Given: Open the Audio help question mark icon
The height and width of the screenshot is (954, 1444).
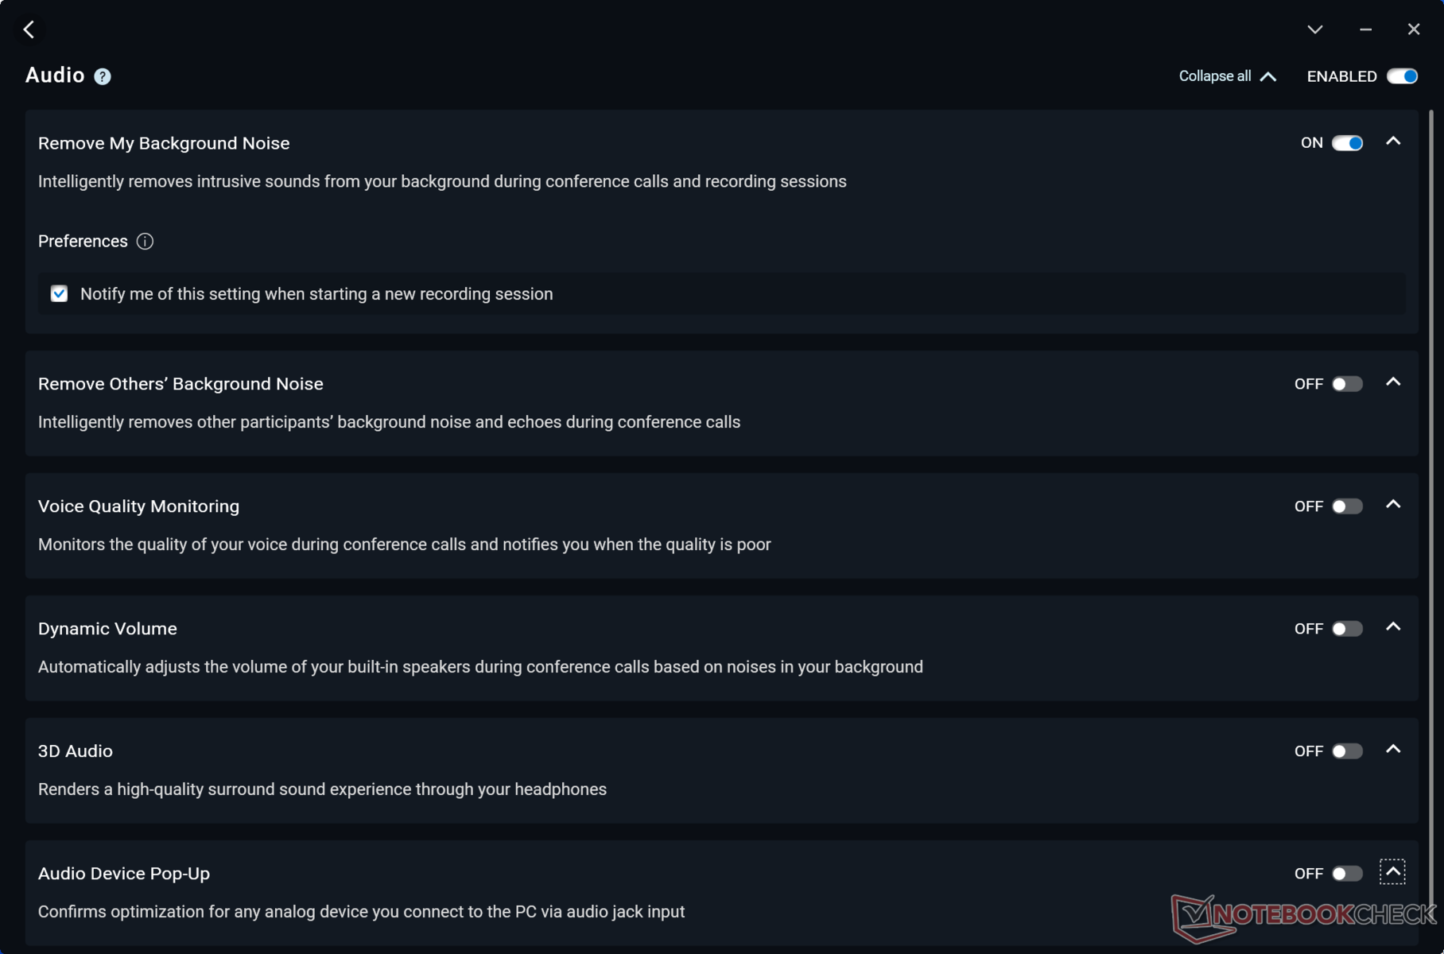Looking at the screenshot, I should click(x=103, y=76).
